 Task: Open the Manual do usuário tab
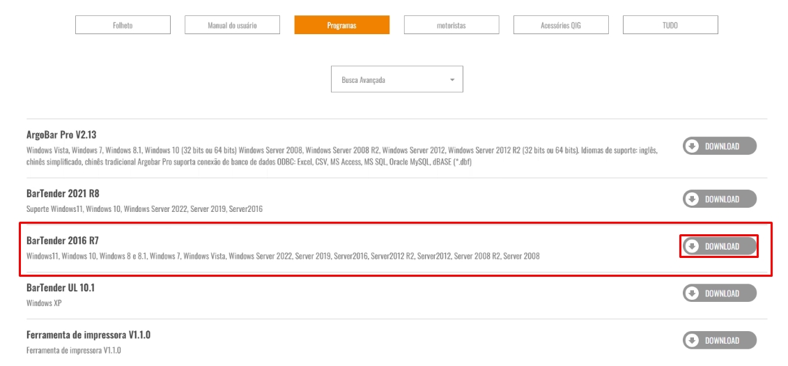(x=232, y=25)
